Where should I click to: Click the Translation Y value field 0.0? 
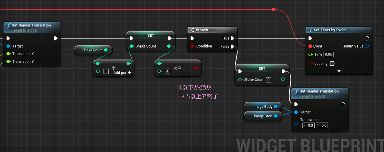[x=322, y=125]
